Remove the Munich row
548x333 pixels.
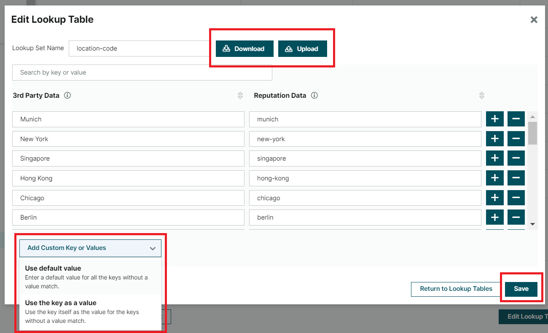pos(516,119)
